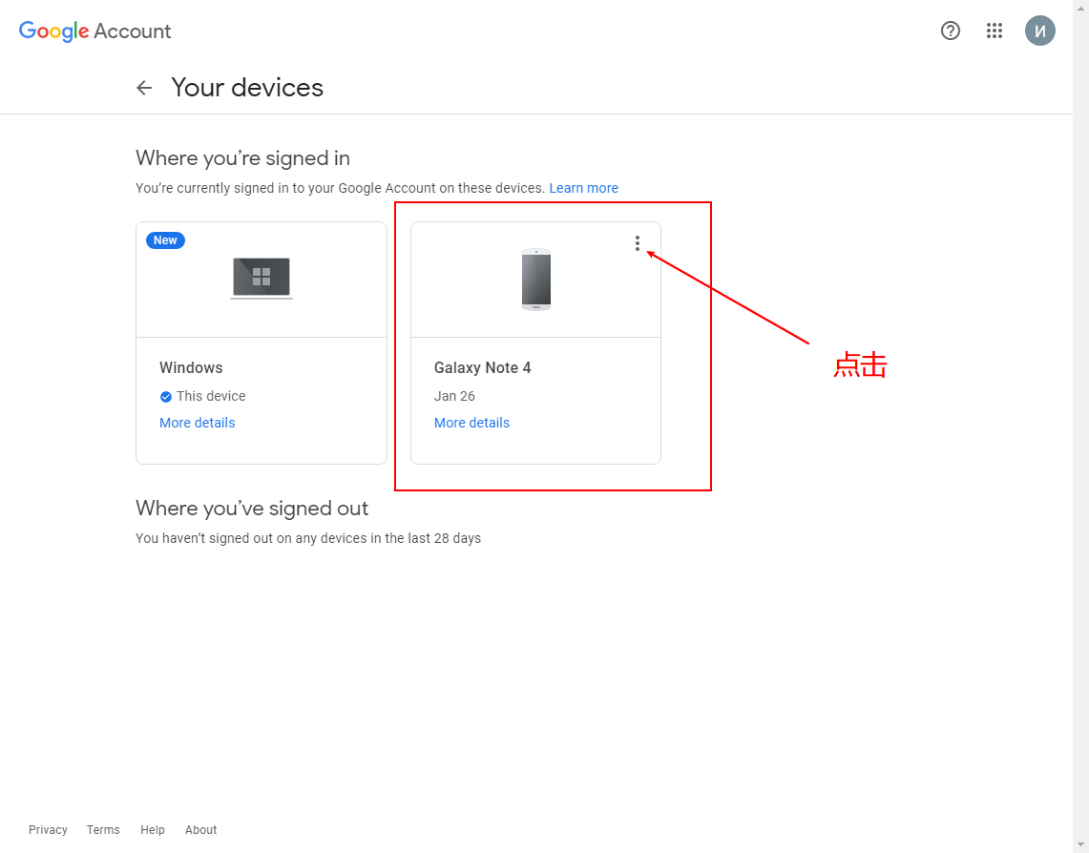Viewport: 1089px width, 853px height.
Task: Select the Windows device name text
Action: [191, 368]
